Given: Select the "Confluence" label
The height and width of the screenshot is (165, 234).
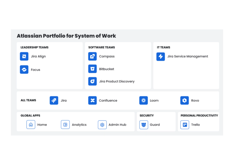Looking at the screenshot, I should (x=108, y=100).
